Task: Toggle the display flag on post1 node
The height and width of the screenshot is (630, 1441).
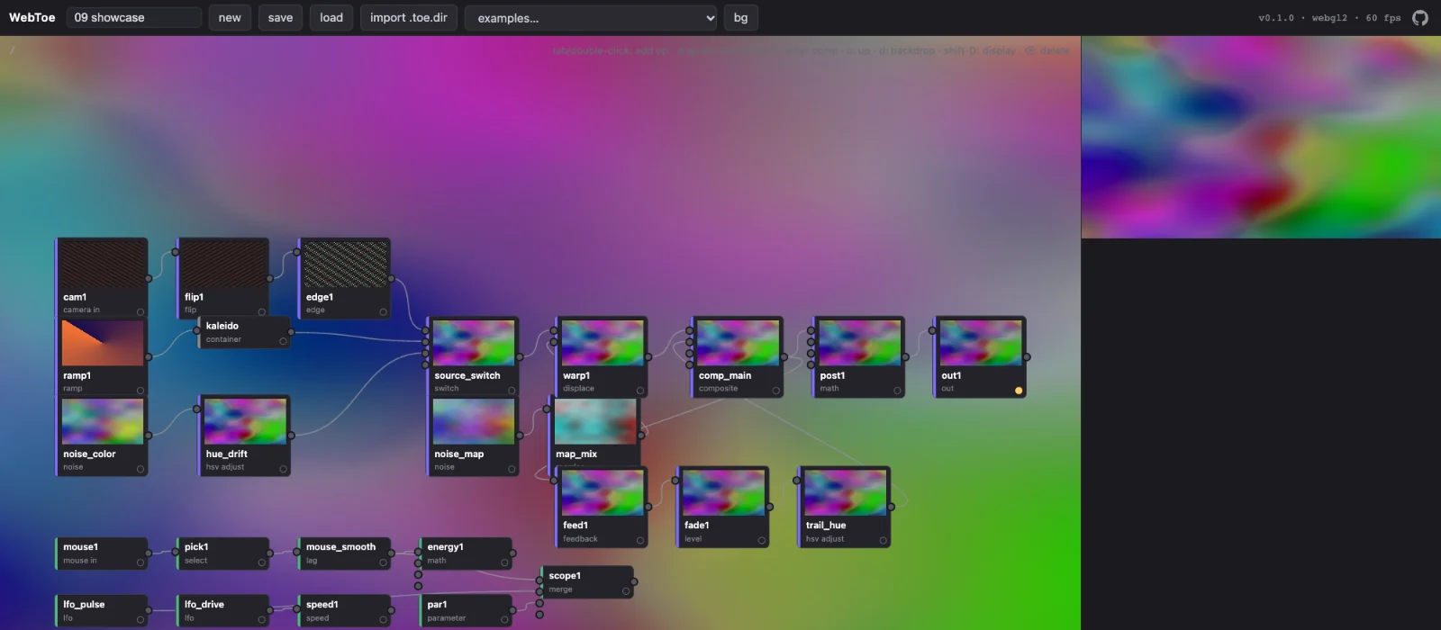Action: (897, 391)
